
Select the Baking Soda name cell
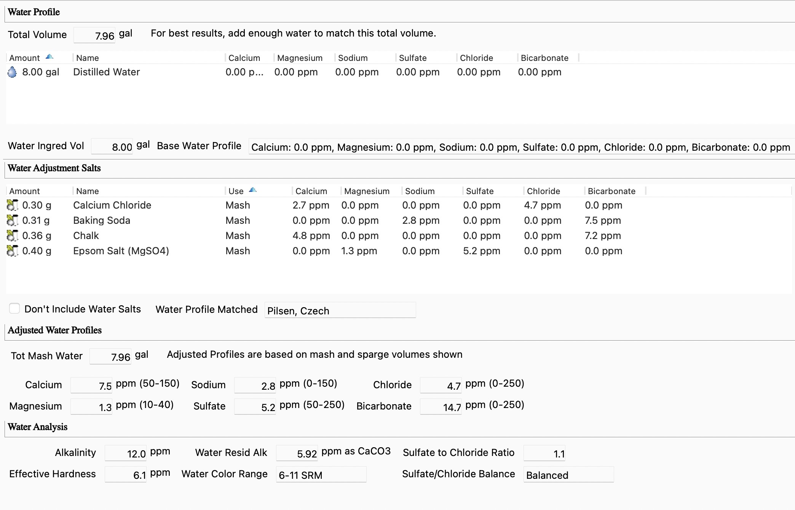click(102, 220)
